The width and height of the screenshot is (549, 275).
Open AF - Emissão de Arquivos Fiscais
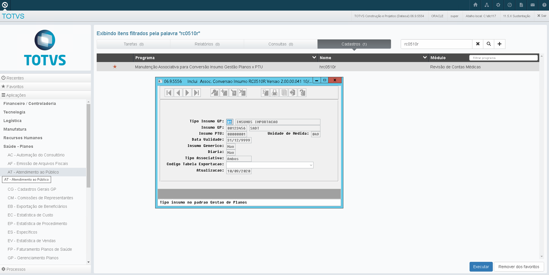point(38,164)
